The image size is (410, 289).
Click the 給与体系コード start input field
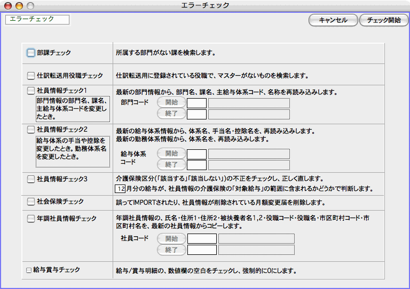coord(196,154)
